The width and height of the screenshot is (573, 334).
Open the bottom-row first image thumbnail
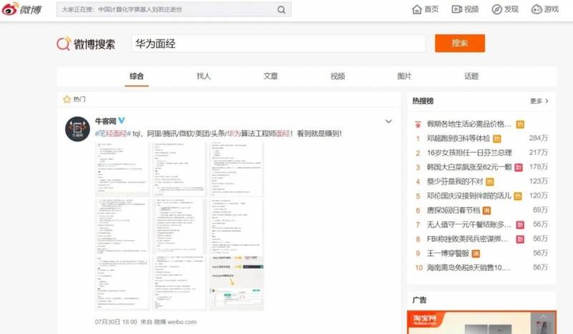point(122,283)
